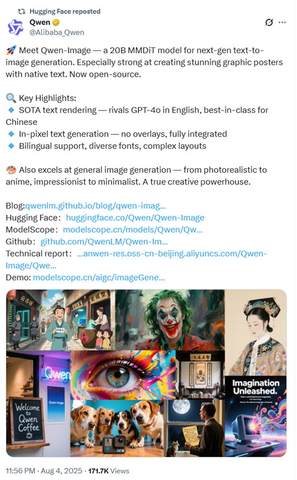Image resolution: width=297 pixels, height=480 pixels.
Task: Open the modelscope.cn/models/Qwen link
Action: tap(133, 229)
